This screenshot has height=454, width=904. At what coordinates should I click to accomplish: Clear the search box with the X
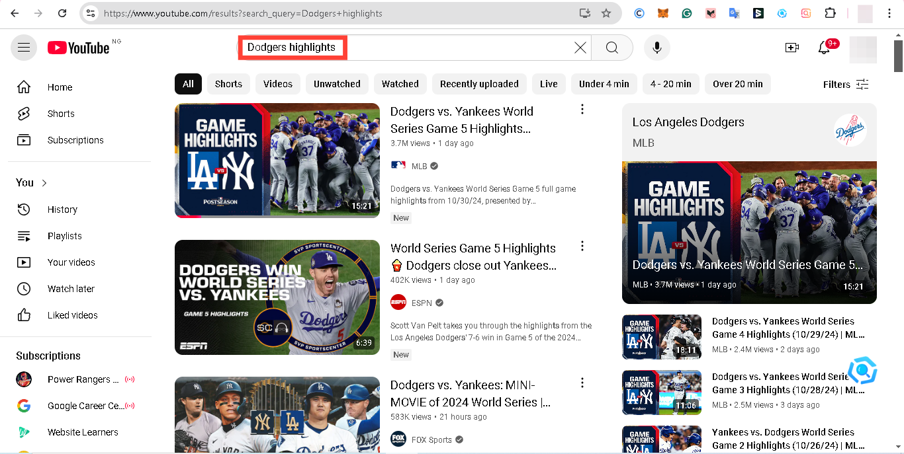(x=580, y=48)
